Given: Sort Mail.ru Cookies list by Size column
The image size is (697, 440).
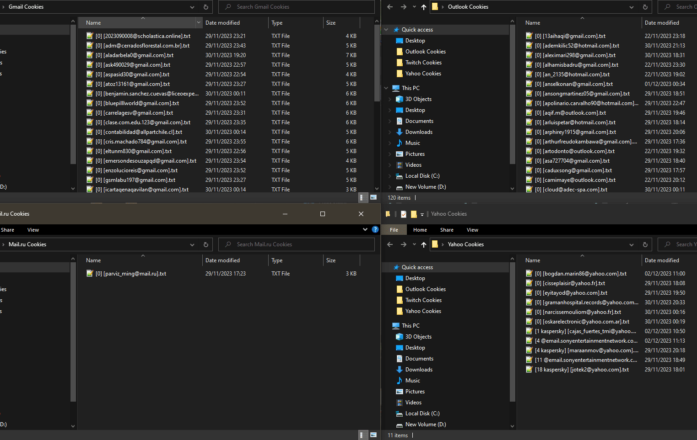Looking at the screenshot, I should (331, 260).
